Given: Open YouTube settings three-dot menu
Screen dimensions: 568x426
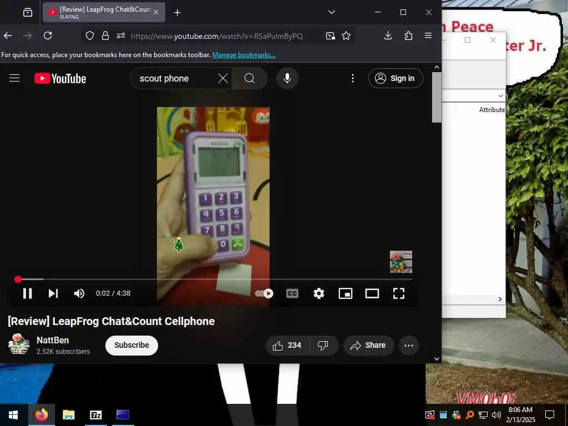Looking at the screenshot, I should [352, 78].
